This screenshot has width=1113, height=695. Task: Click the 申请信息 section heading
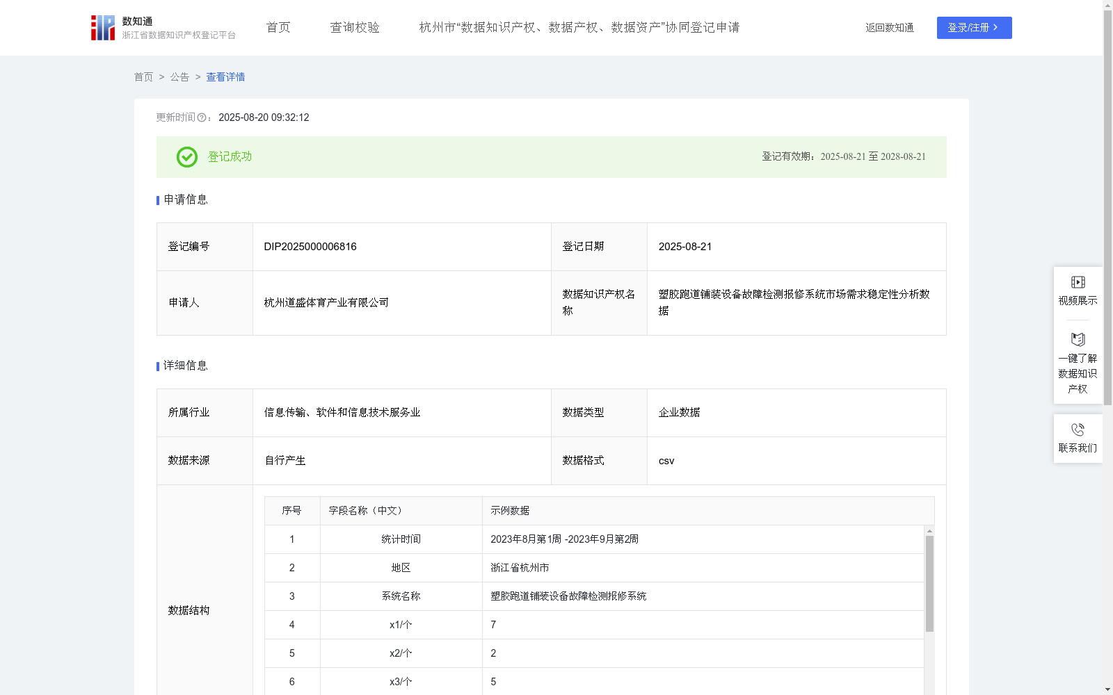(x=185, y=200)
